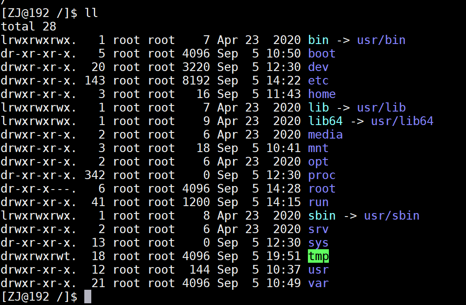Click the usr/bin link target
This screenshot has height=305, width=466.
(381, 40)
